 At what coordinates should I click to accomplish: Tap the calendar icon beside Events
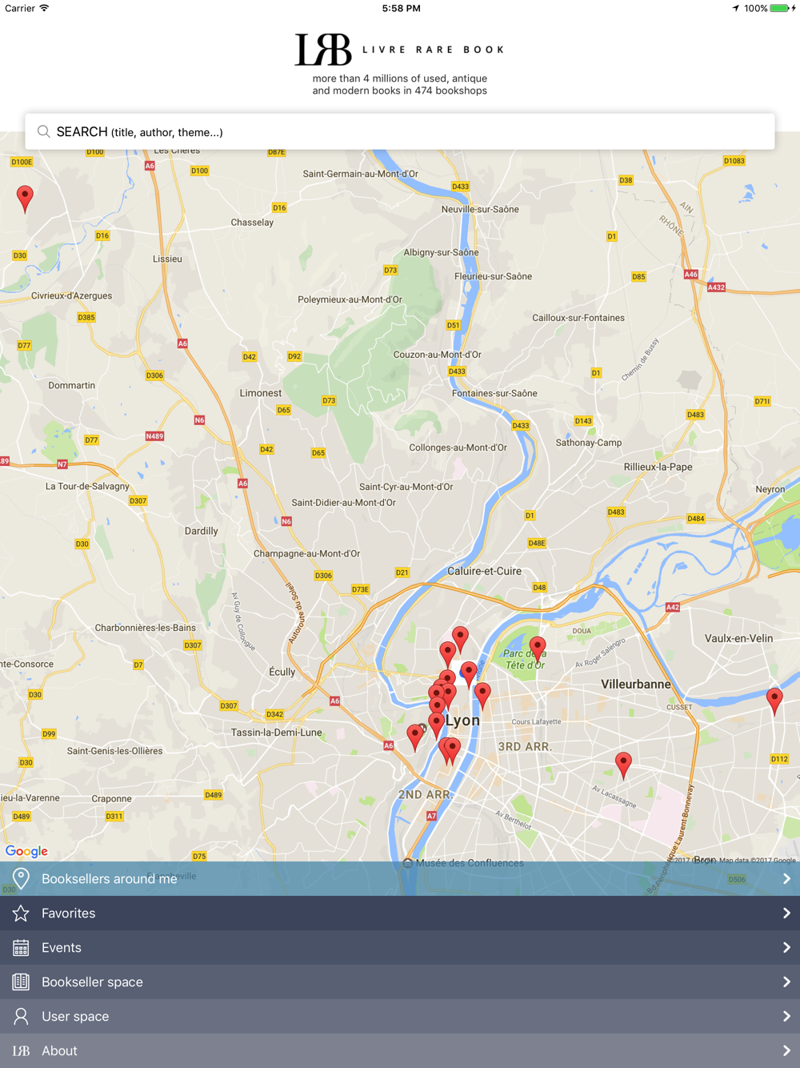21,947
